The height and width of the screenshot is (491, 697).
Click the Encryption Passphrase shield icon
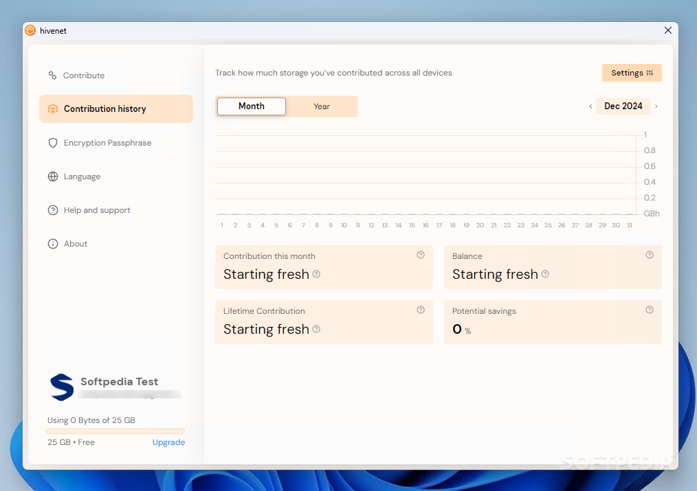coord(53,143)
